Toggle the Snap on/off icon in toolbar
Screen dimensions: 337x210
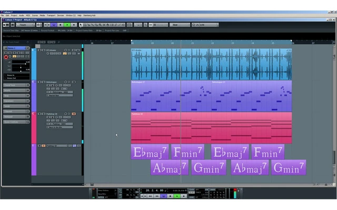pyautogui.click(x=151, y=25)
